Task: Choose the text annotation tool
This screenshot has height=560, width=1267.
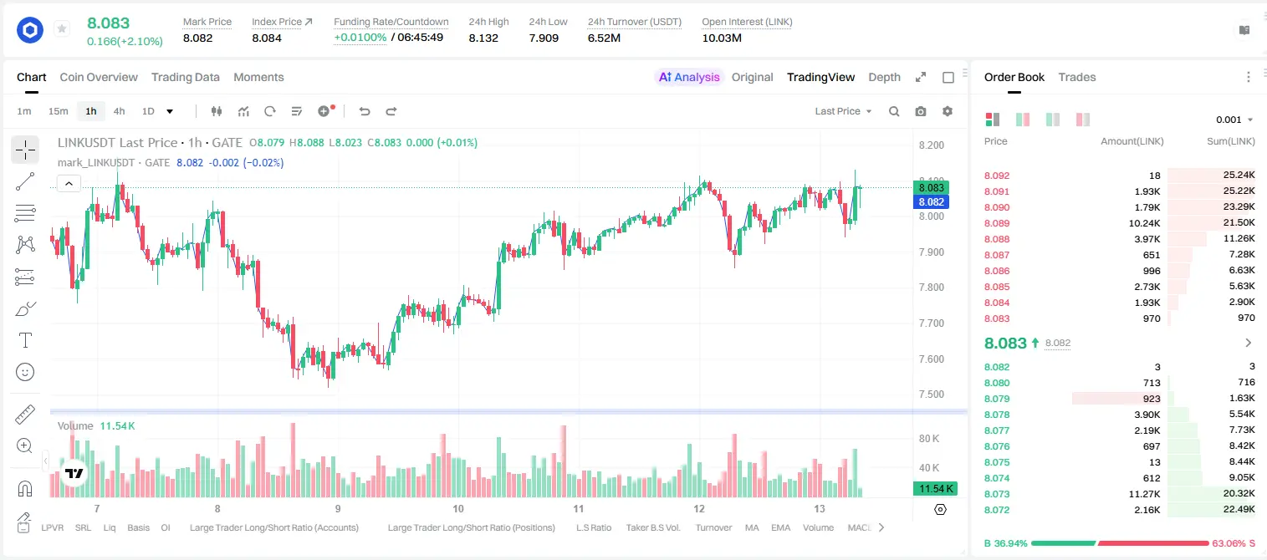Action: 25,340
